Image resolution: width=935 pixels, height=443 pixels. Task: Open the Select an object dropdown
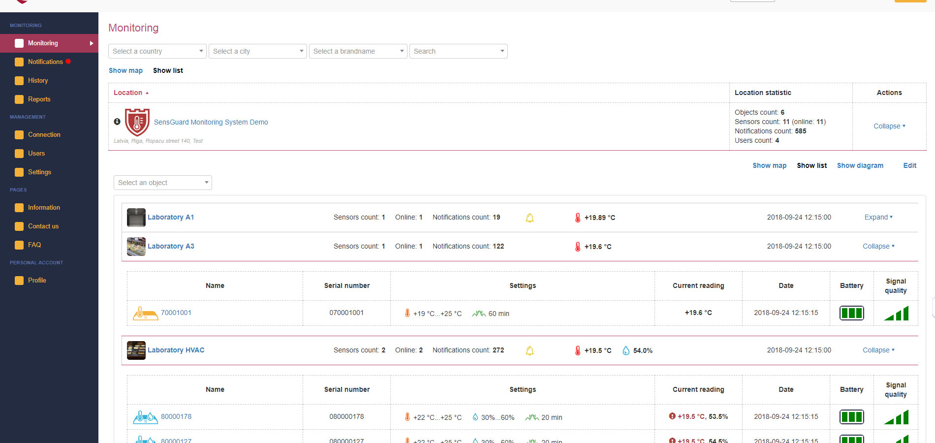[162, 183]
